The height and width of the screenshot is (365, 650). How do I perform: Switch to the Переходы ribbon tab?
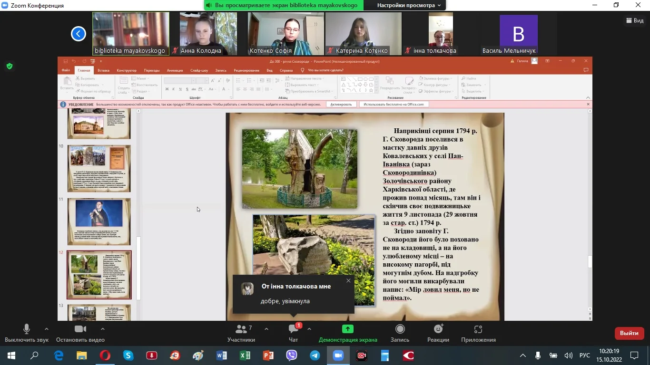click(152, 70)
